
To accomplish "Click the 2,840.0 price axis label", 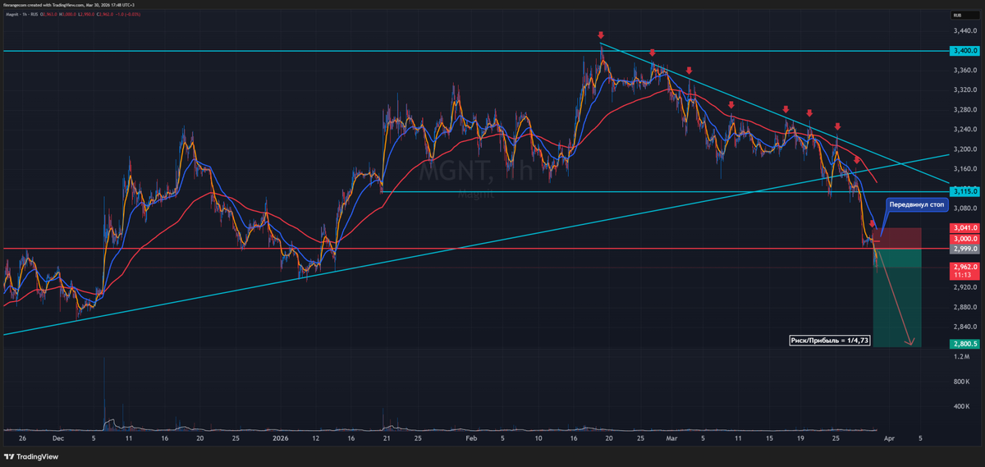I will [965, 327].
